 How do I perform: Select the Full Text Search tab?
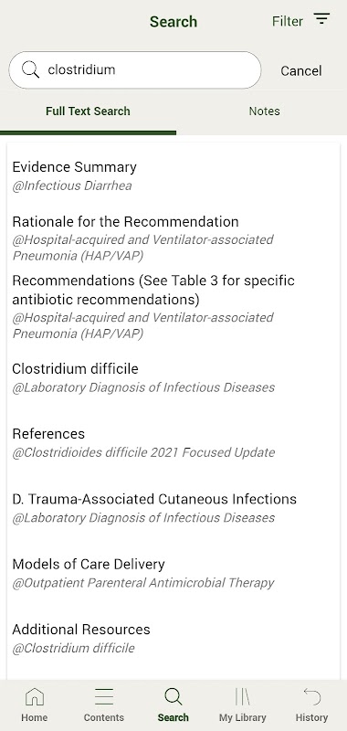88,111
